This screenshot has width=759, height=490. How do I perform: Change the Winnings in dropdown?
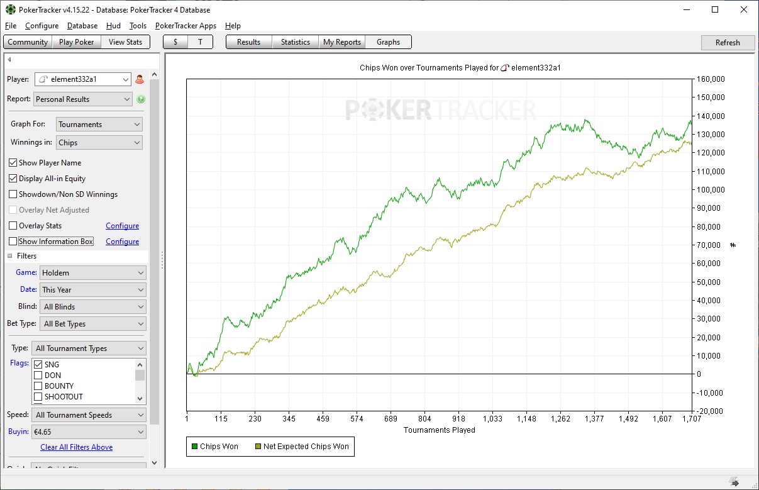click(x=99, y=143)
